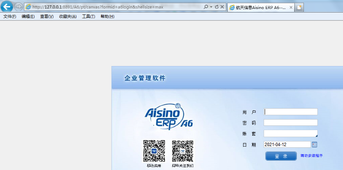Image resolution: width=343 pixels, height=170 pixels.
Task: Go back with the browser back arrow
Action: [x=7, y=7]
